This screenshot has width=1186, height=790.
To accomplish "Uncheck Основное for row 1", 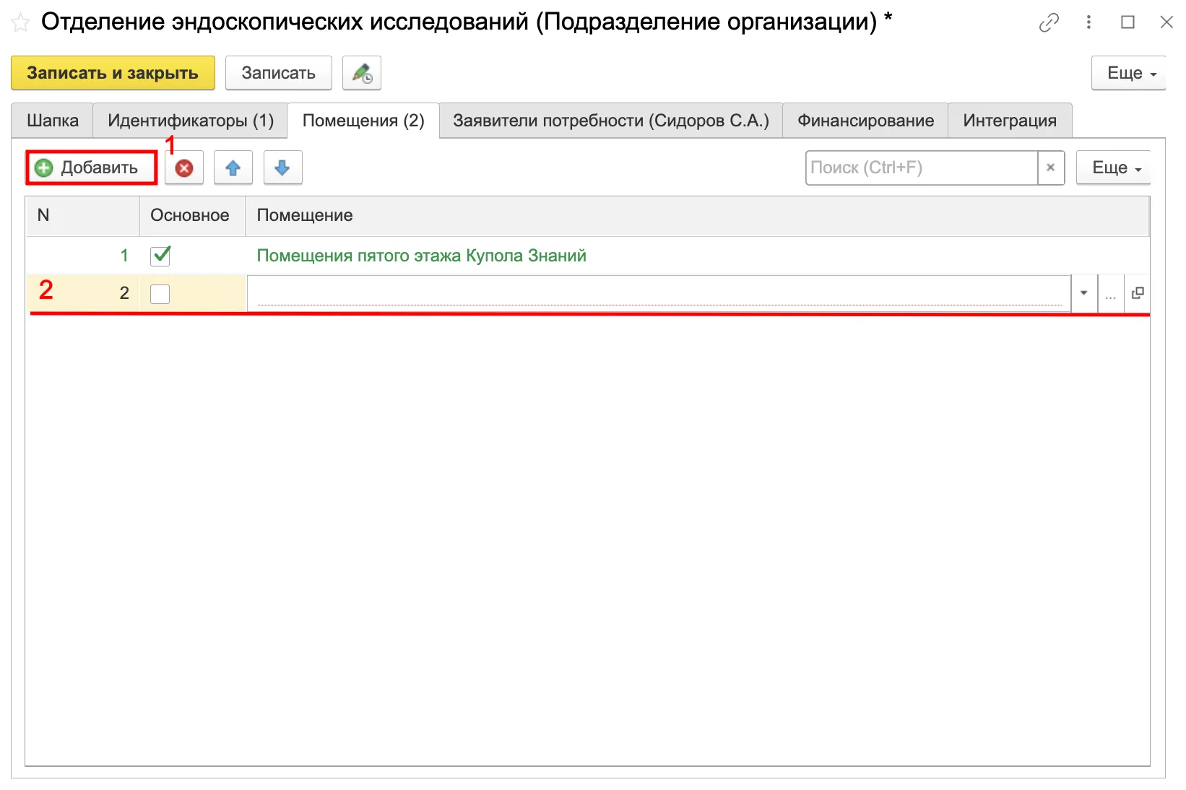I will pyautogui.click(x=160, y=255).
